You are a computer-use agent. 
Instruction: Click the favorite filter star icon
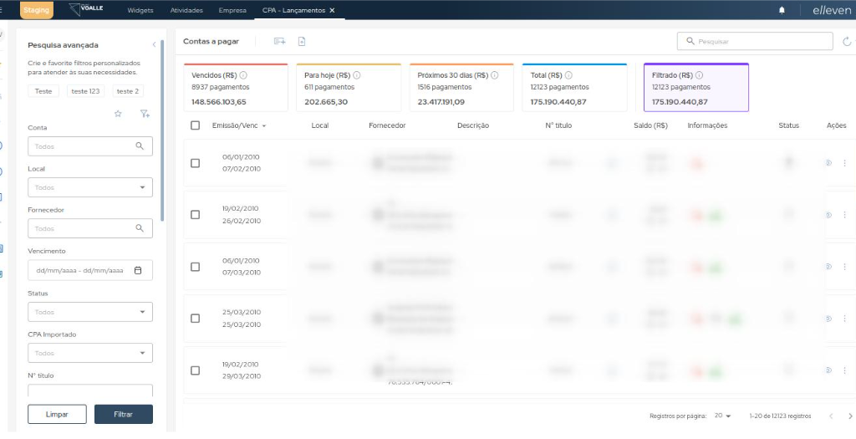(118, 114)
